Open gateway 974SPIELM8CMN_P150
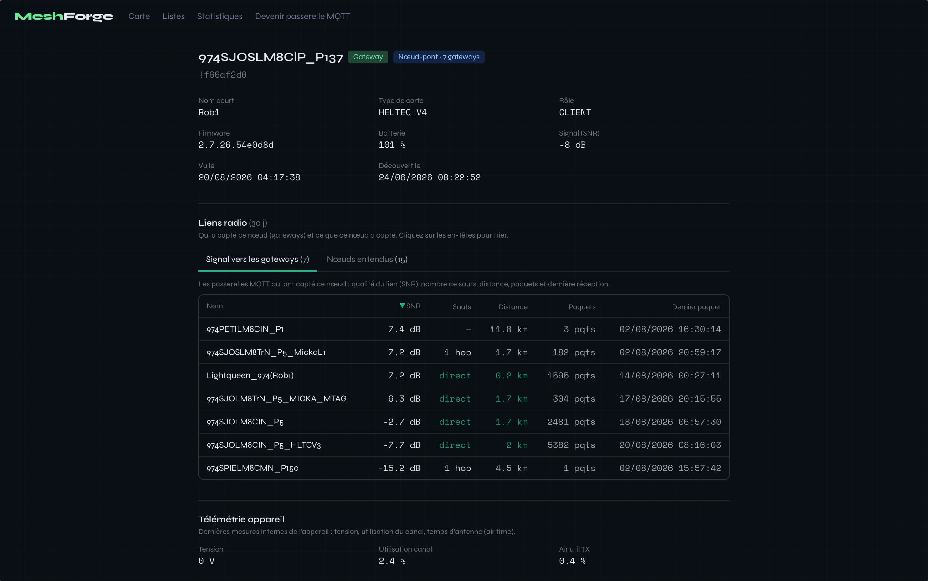Screen dimensions: 928x581 [252, 468]
